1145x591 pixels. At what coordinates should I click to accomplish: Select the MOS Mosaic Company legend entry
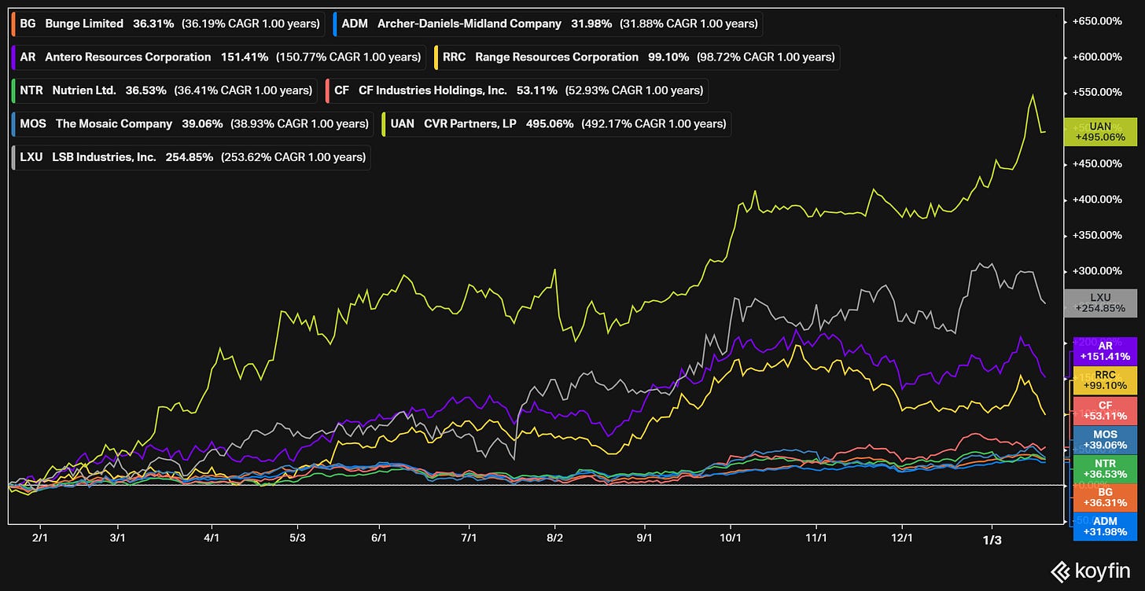click(x=193, y=123)
